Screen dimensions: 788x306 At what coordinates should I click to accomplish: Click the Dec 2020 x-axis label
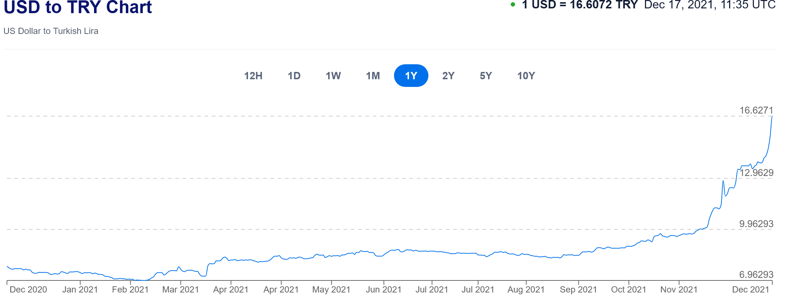point(28,290)
